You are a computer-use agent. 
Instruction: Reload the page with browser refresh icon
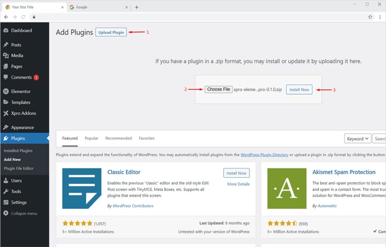point(23,17)
